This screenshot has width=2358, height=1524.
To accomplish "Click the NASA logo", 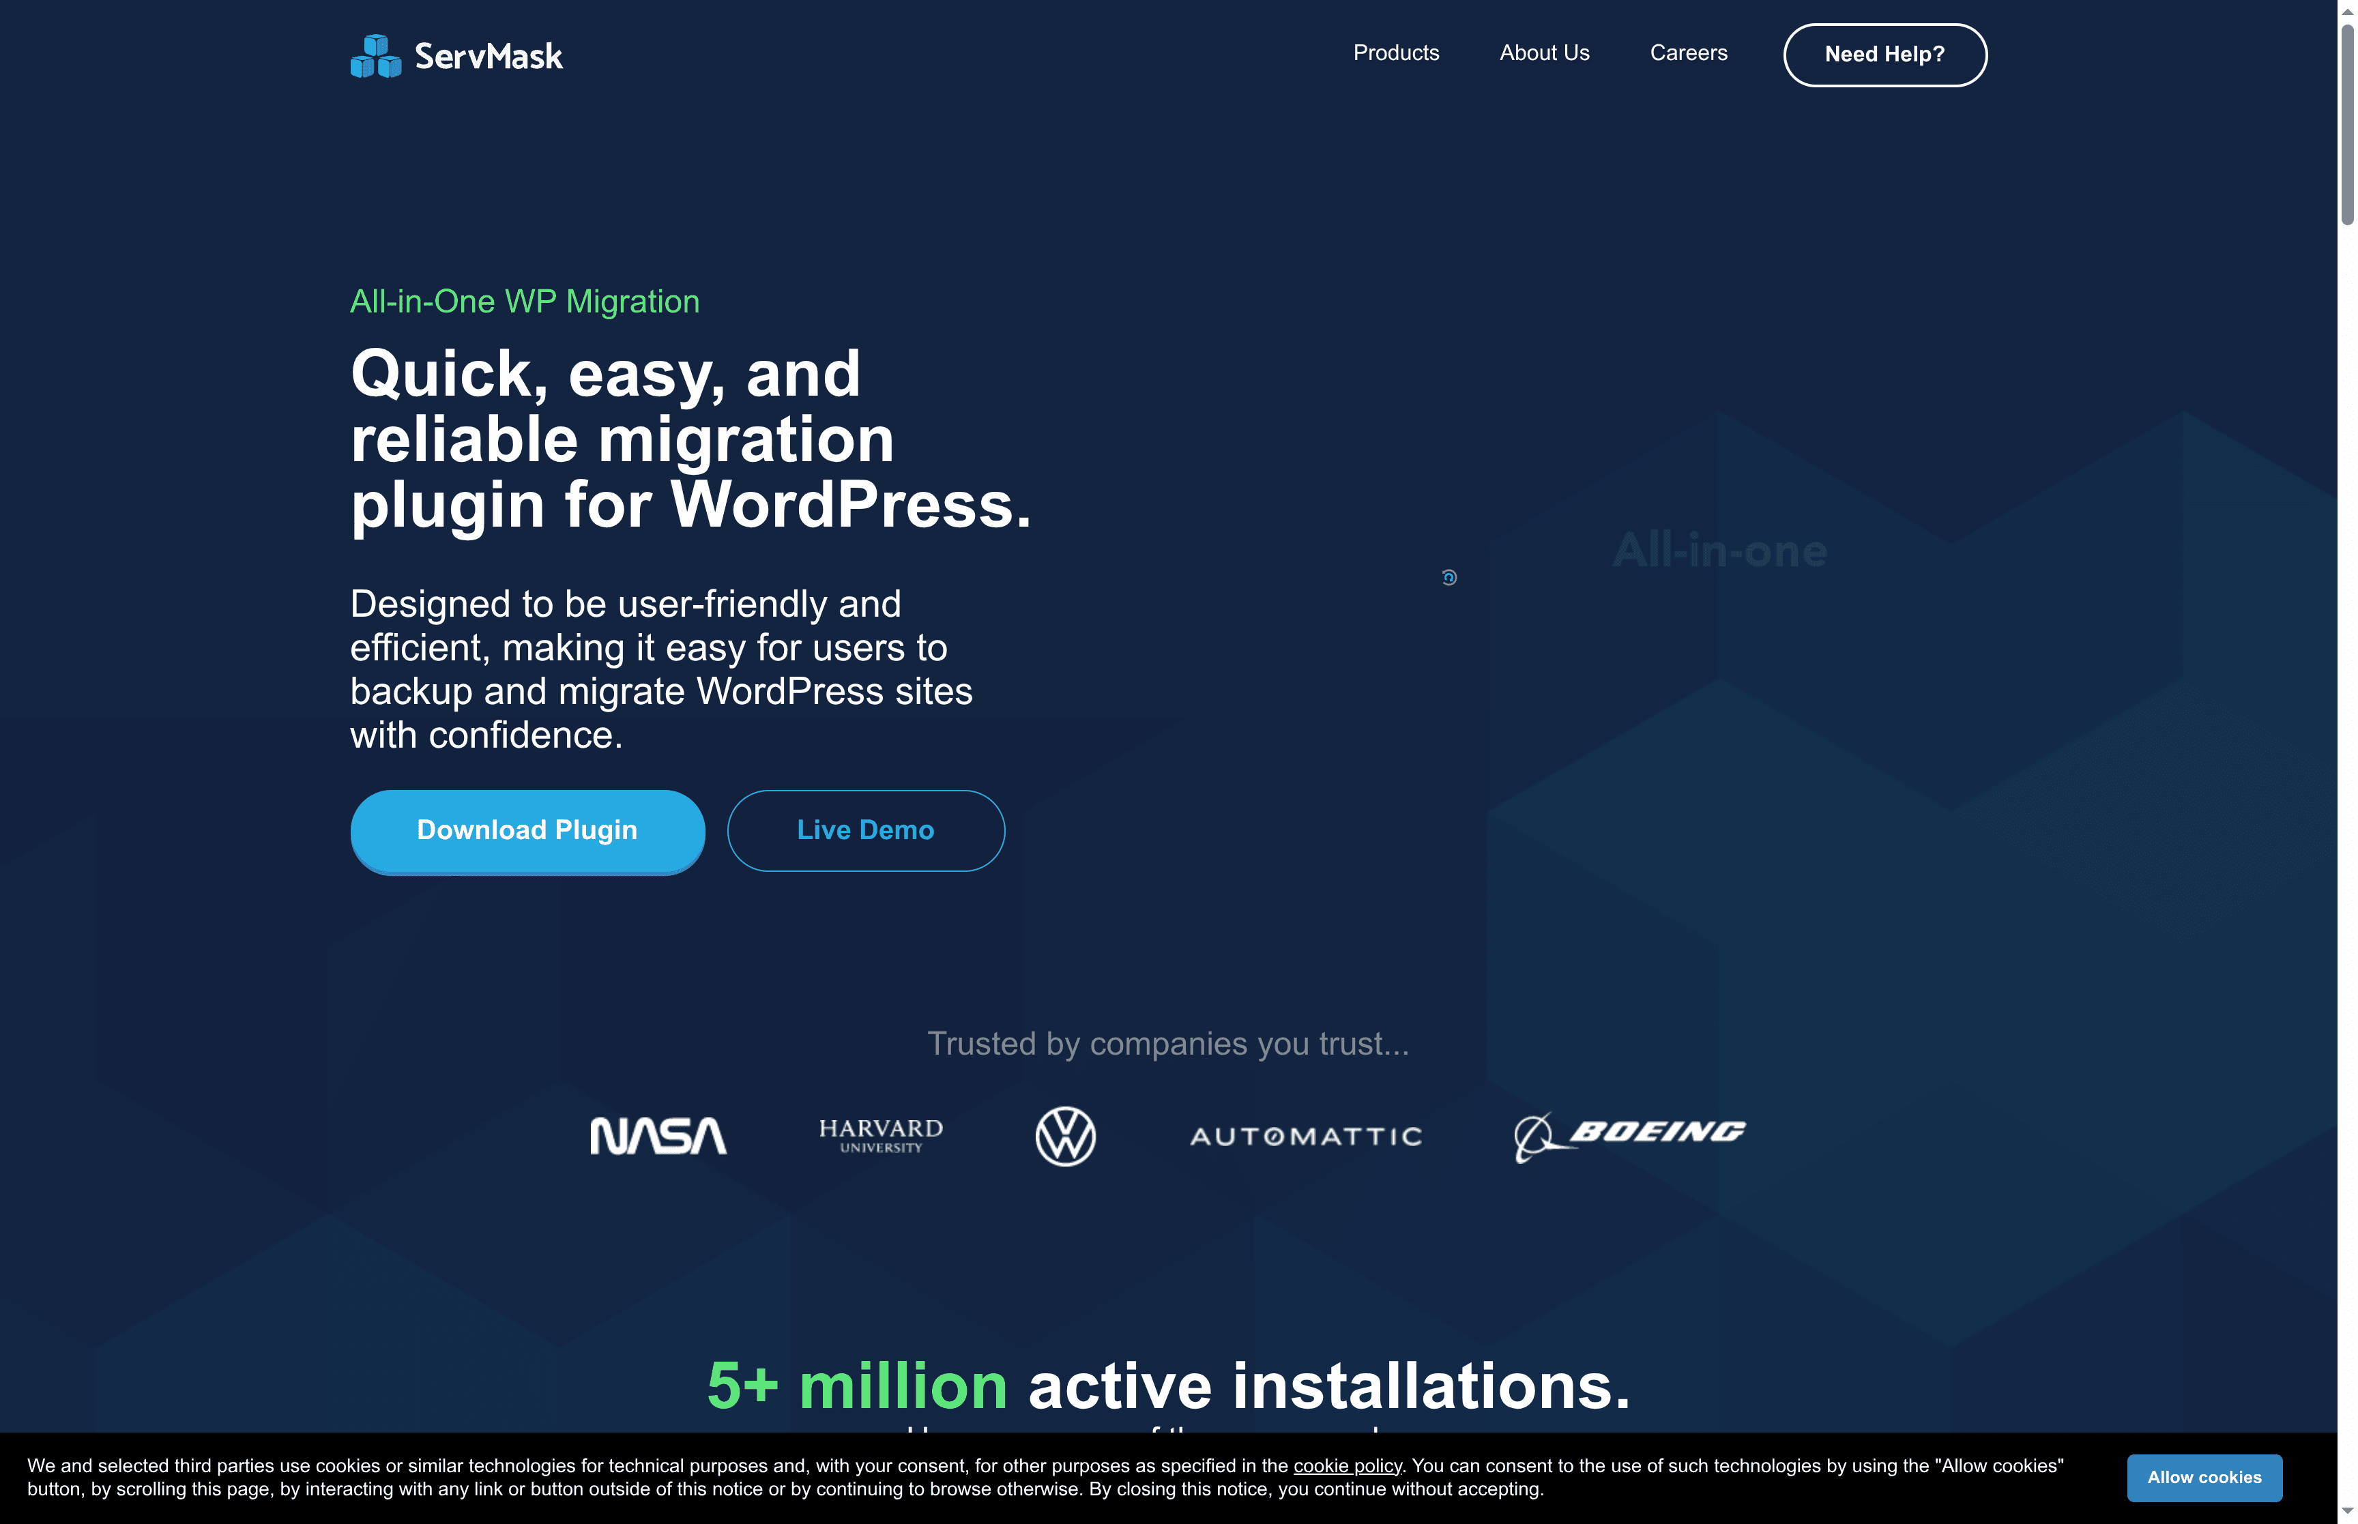I will (x=658, y=1135).
